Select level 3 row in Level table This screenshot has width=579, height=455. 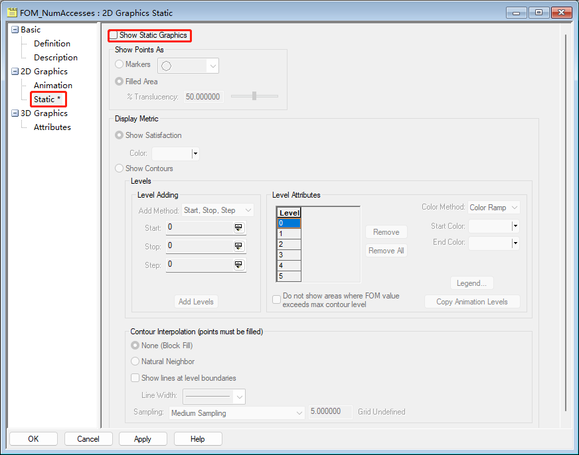coord(289,255)
